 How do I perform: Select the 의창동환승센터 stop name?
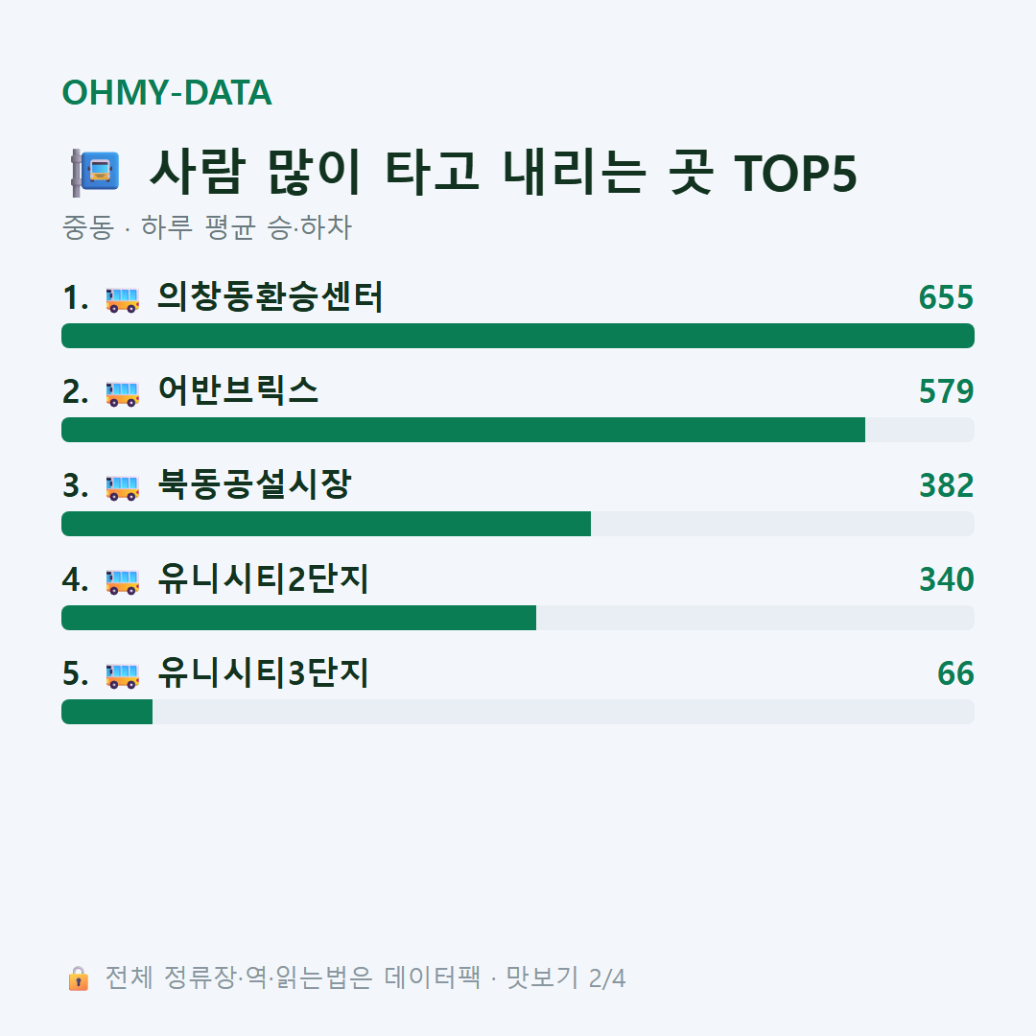point(271,296)
